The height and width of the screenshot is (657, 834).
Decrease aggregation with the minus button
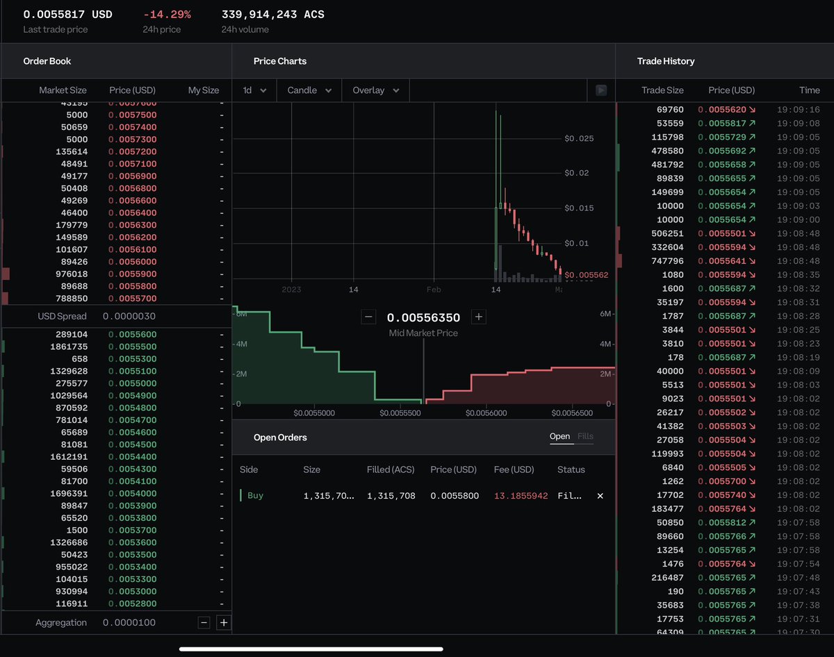point(204,622)
